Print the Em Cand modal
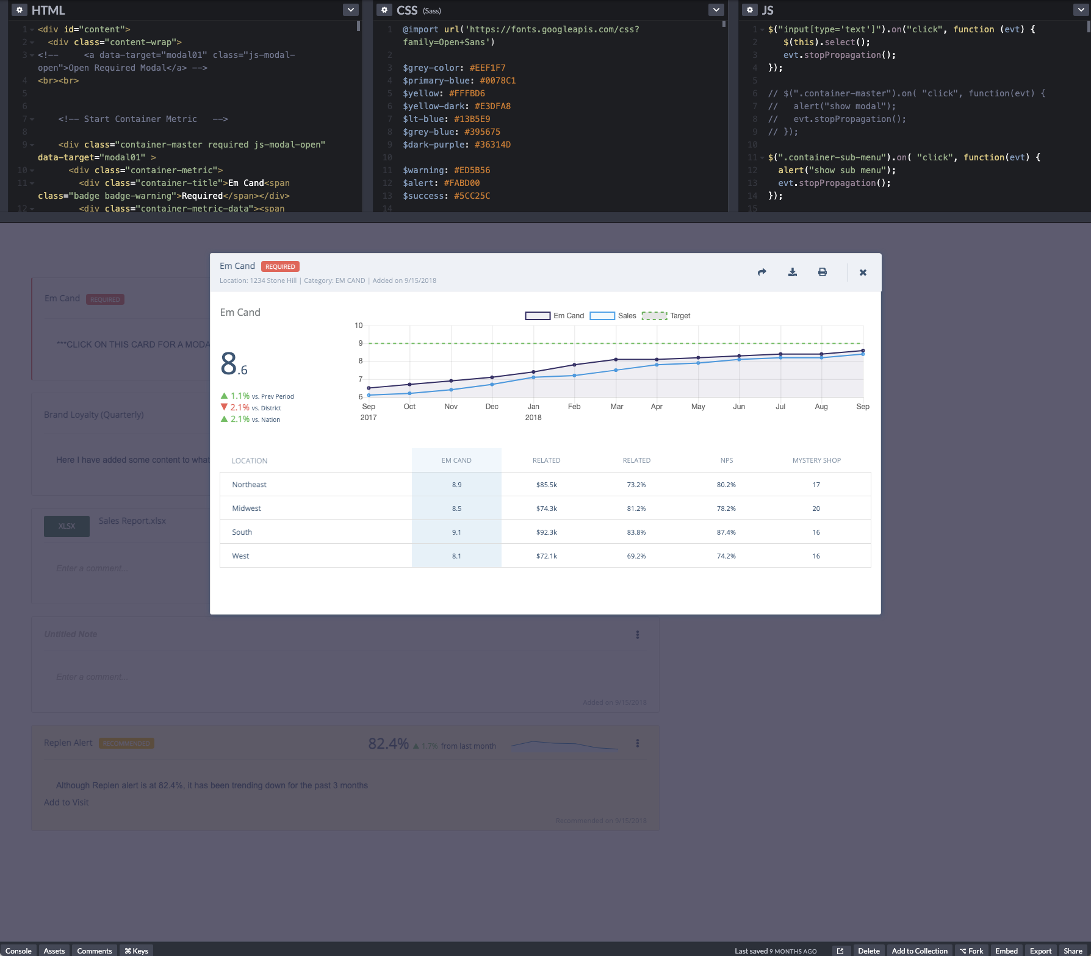Screen dimensions: 1091x956 (823, 272)
